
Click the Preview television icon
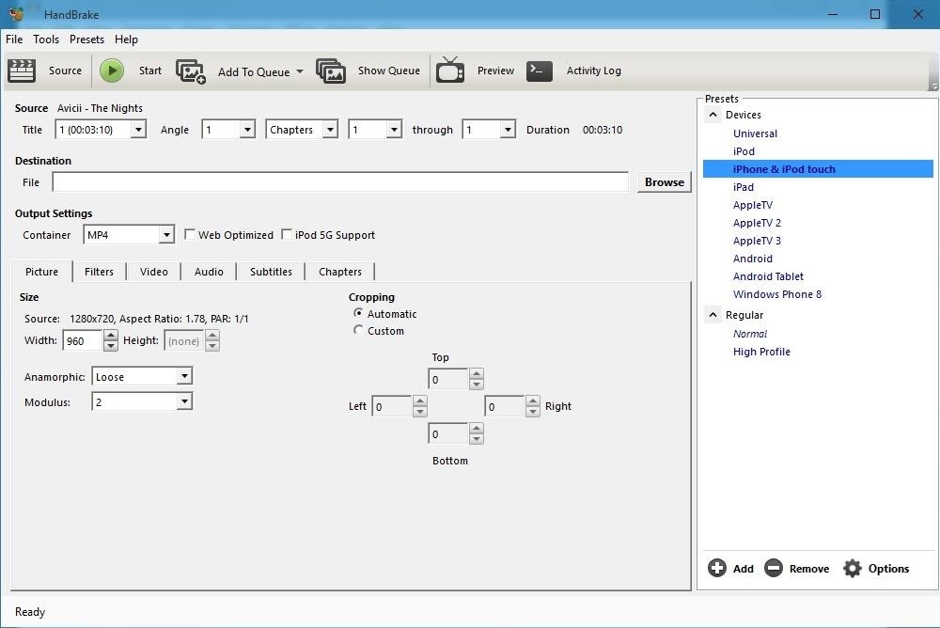point(450,71)
